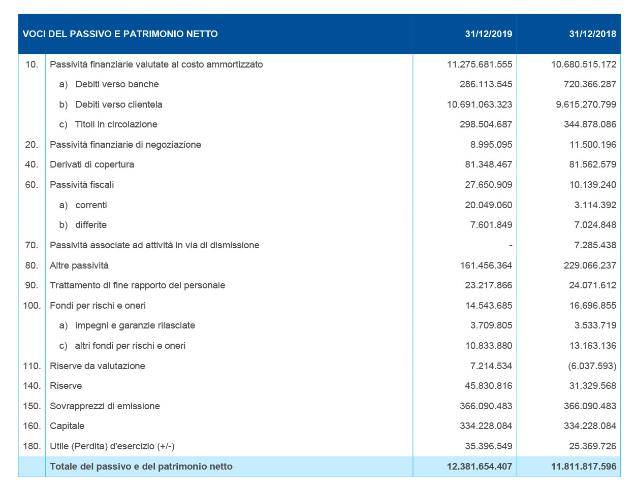Click the 'Titoli in circolazione' label

point(116,124)
